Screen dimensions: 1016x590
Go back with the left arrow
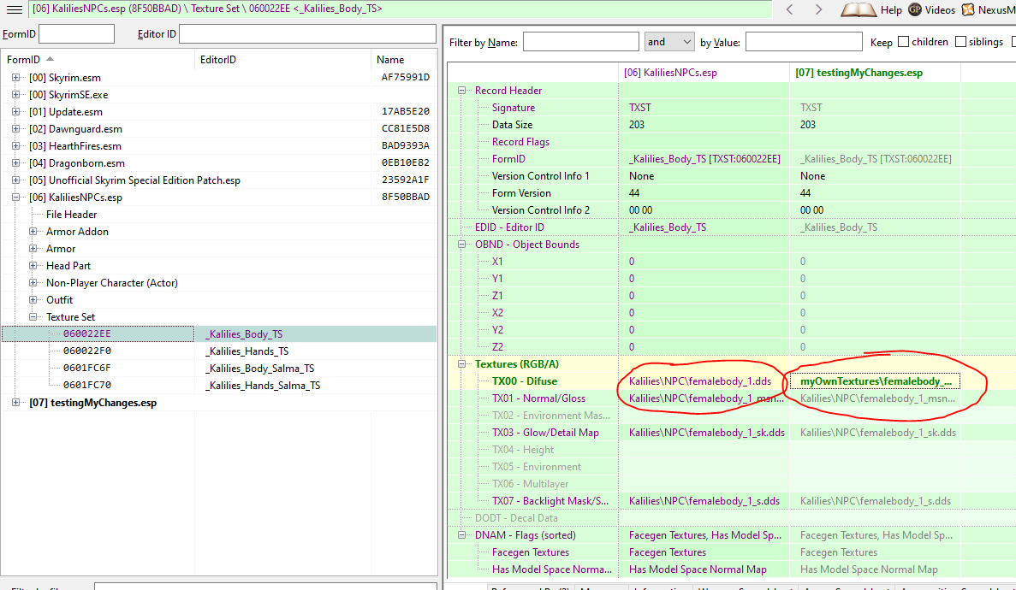point(790,9)
